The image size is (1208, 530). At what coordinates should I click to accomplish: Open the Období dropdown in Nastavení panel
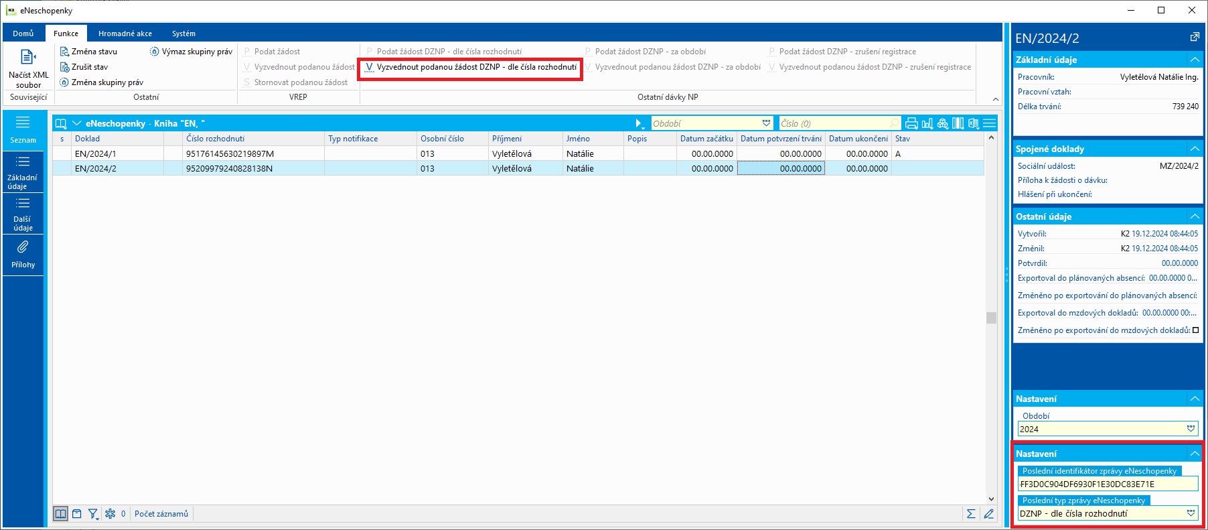(1191, 429)
